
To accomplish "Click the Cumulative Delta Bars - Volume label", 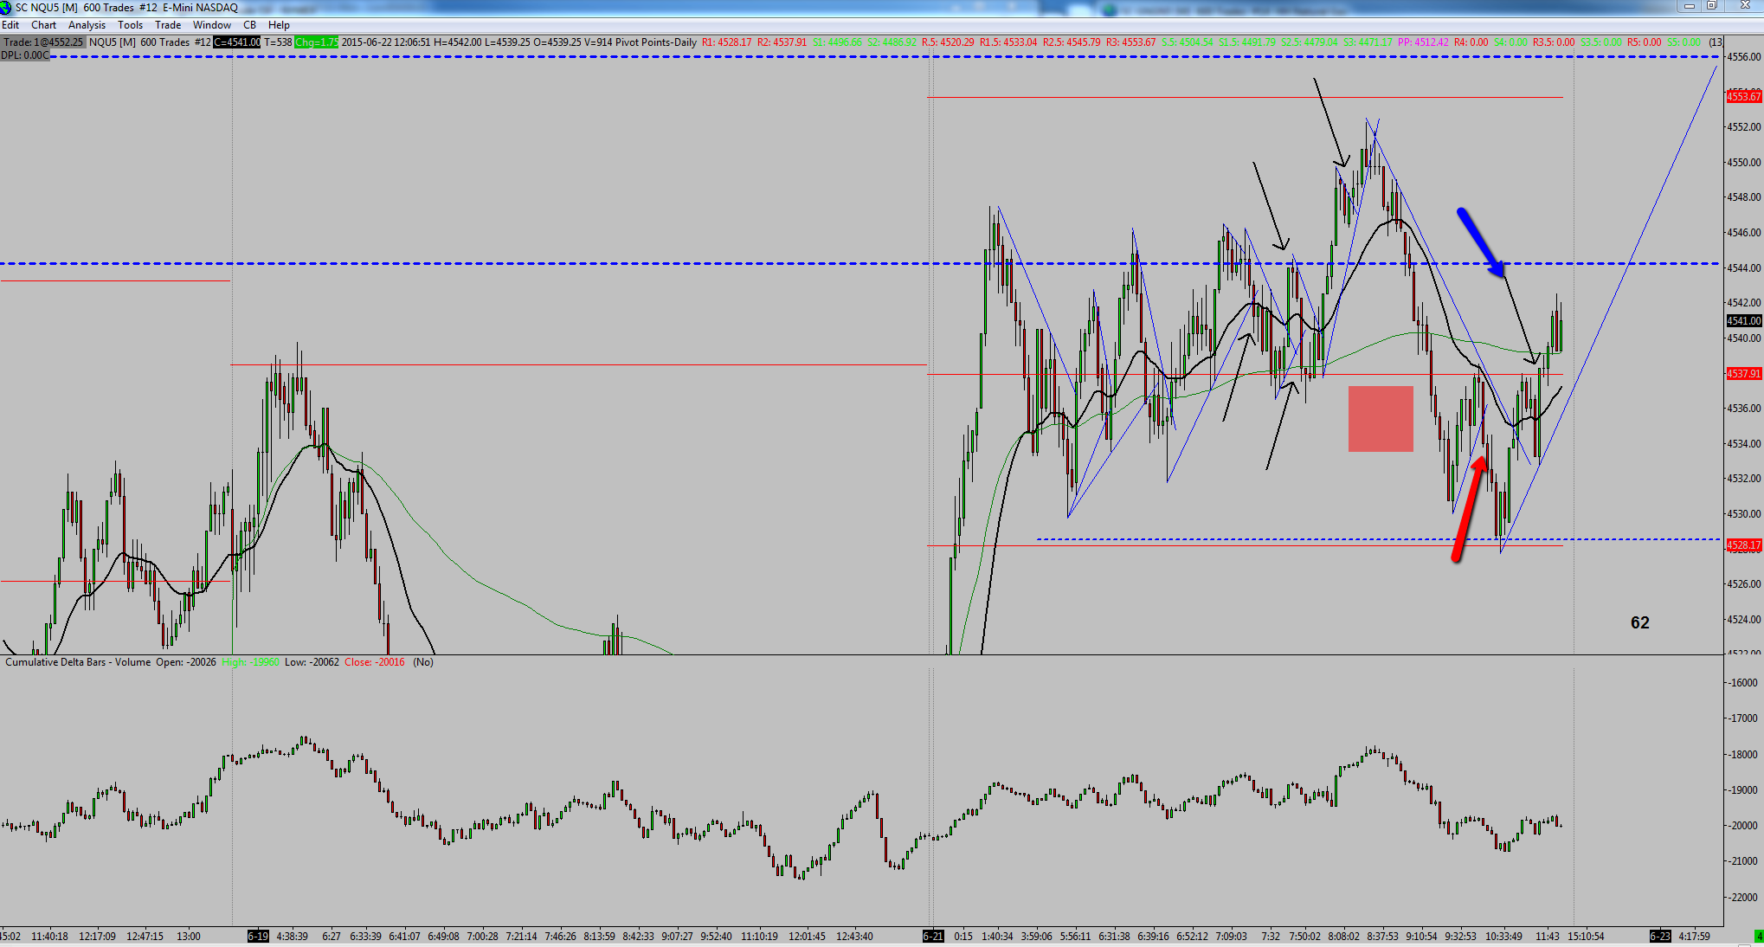I will click(x=78, y=662).
